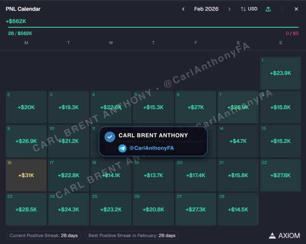The width and height of the screenshot is (306, 244).
Task: Select day 7 cell with +$28.9K
Action: [238, 107]
